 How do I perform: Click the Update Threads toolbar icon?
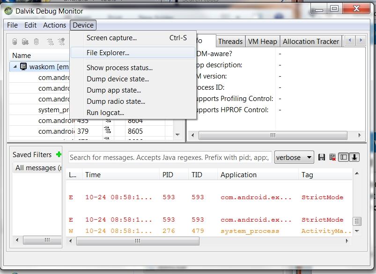click(50, 42)
